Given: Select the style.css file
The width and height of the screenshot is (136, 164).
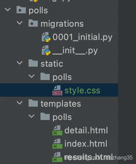Looking at the screenshot, I should [59, 90].
